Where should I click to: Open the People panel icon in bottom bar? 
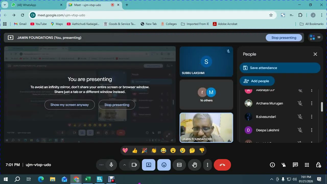(x=284, y=165)
